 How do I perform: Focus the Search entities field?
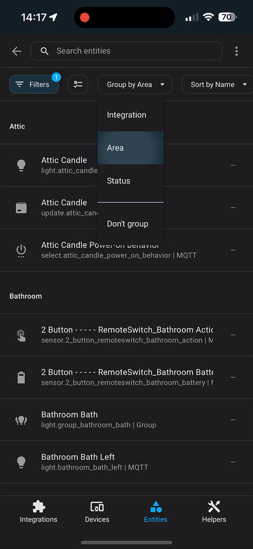(126, 51)
